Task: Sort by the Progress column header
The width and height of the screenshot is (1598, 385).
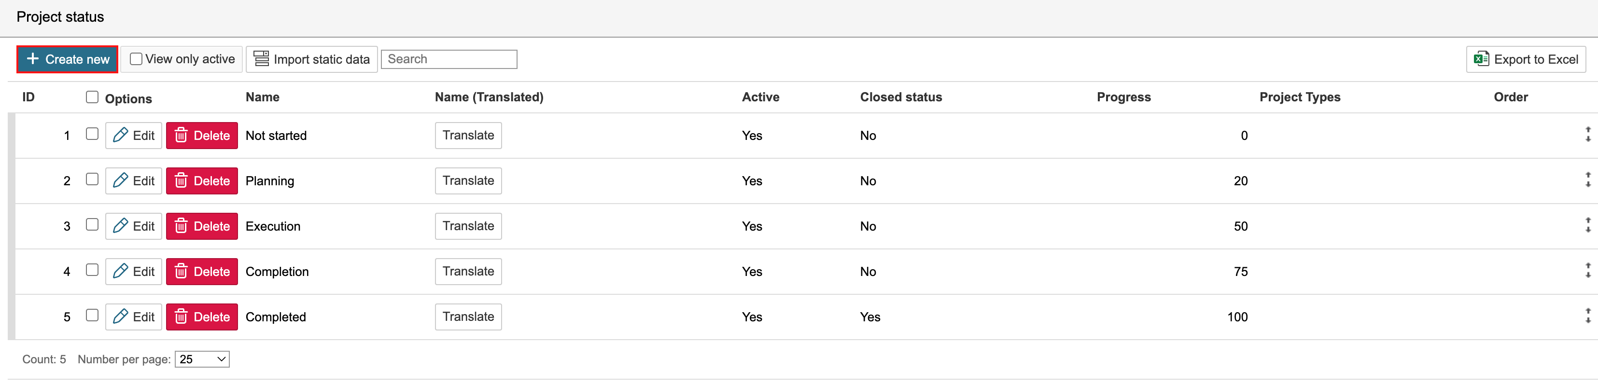Action: point(1123,96)
